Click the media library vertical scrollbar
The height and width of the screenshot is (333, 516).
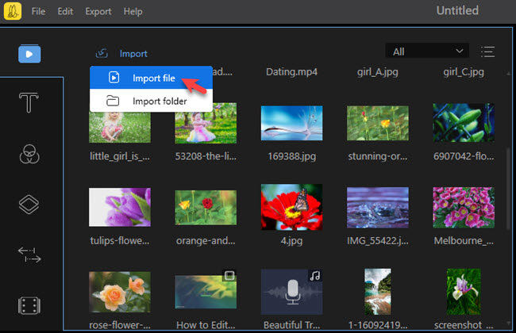[x=509, y=189]
